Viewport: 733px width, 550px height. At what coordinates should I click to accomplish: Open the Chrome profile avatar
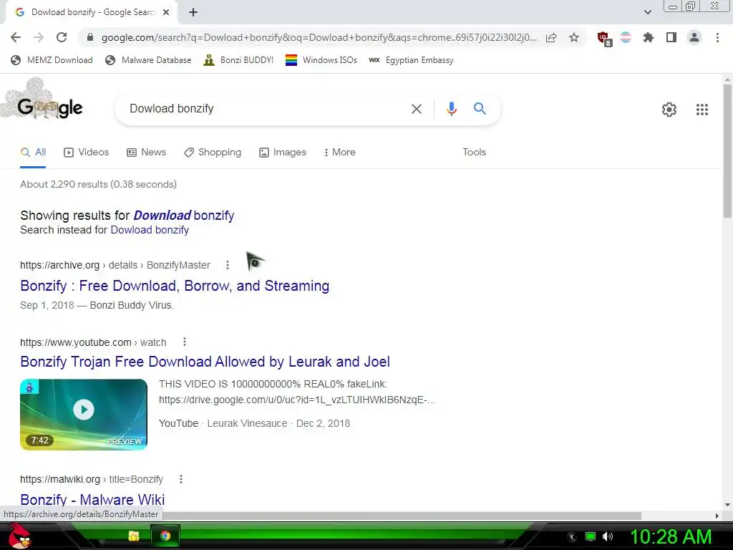pyautogui.click(x=694, y=37)
